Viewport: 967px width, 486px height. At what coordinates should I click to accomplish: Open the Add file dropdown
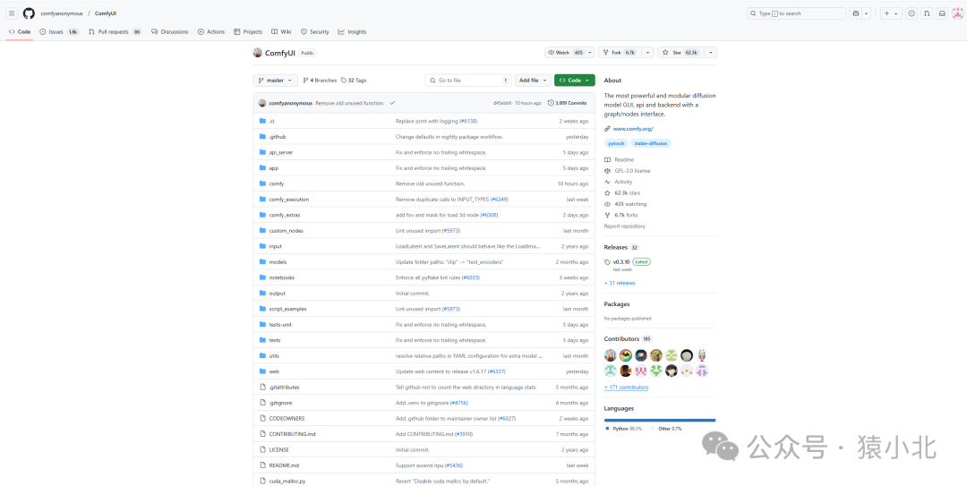click(533, 81)
